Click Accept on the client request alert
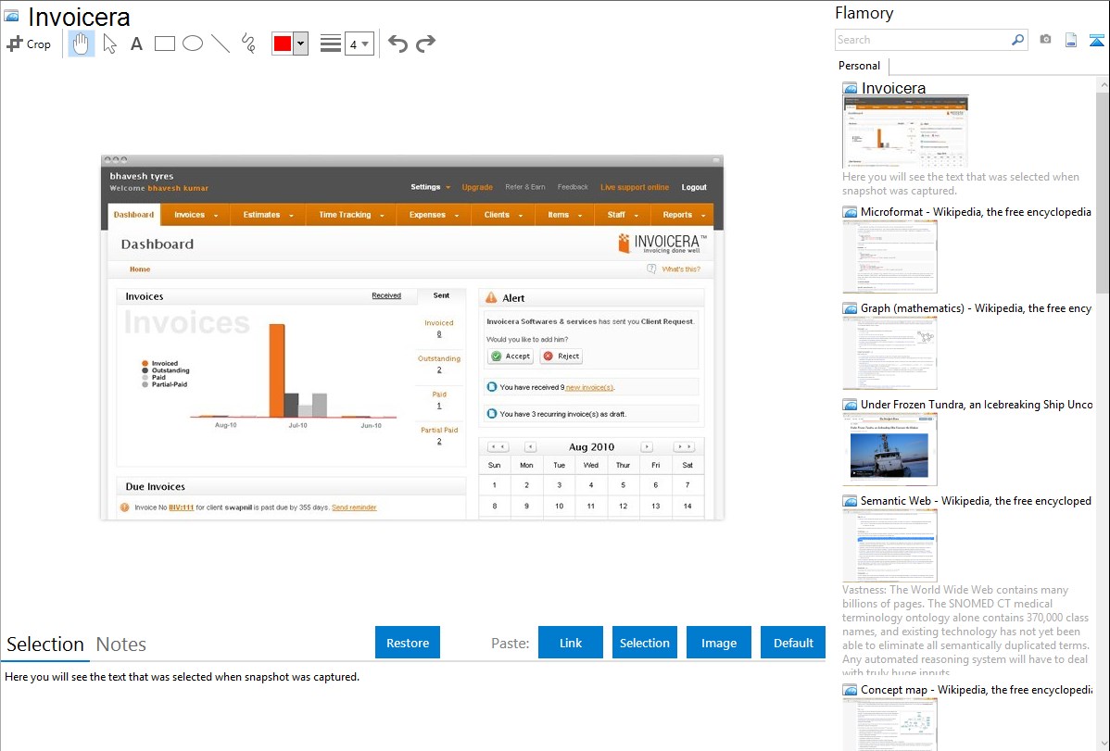 click(511, 356)
